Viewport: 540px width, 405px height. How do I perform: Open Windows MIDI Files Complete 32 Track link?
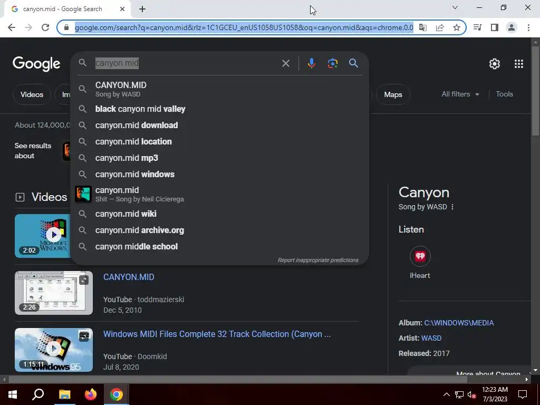pos(217,334)
